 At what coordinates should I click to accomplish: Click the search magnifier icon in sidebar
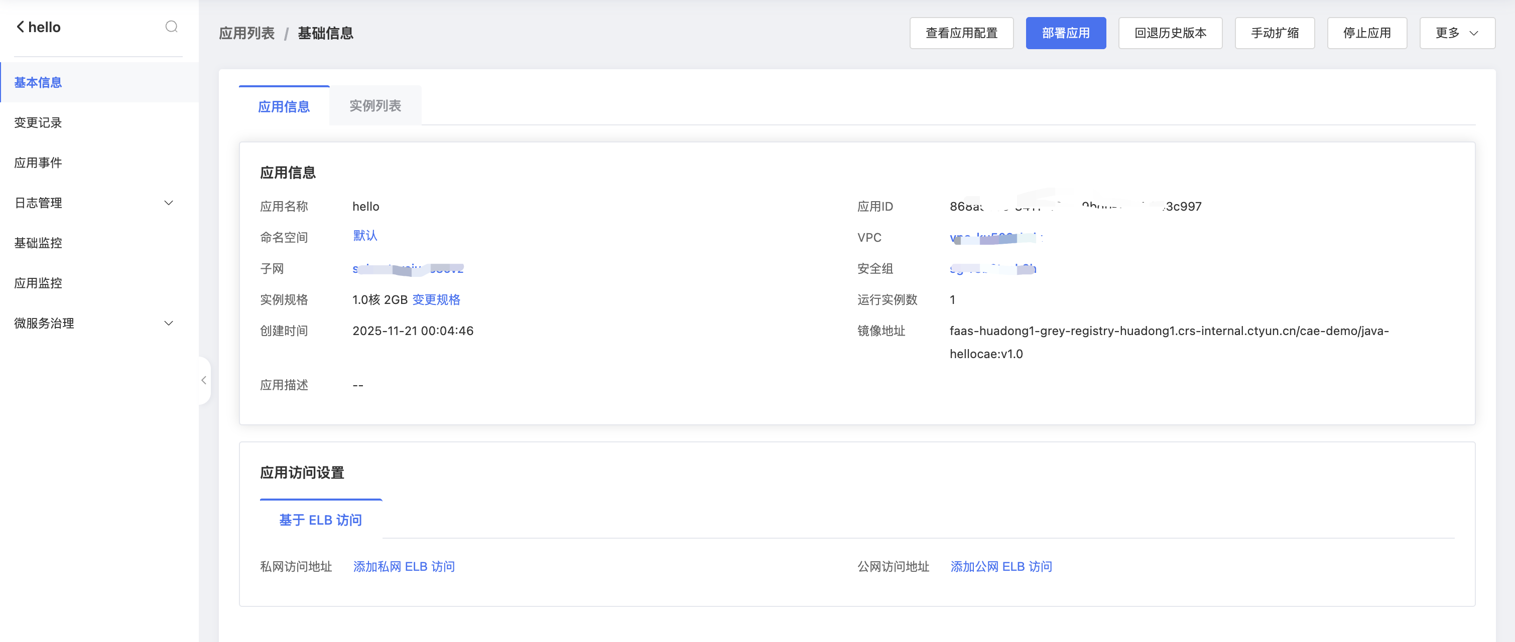pos(171,27)
